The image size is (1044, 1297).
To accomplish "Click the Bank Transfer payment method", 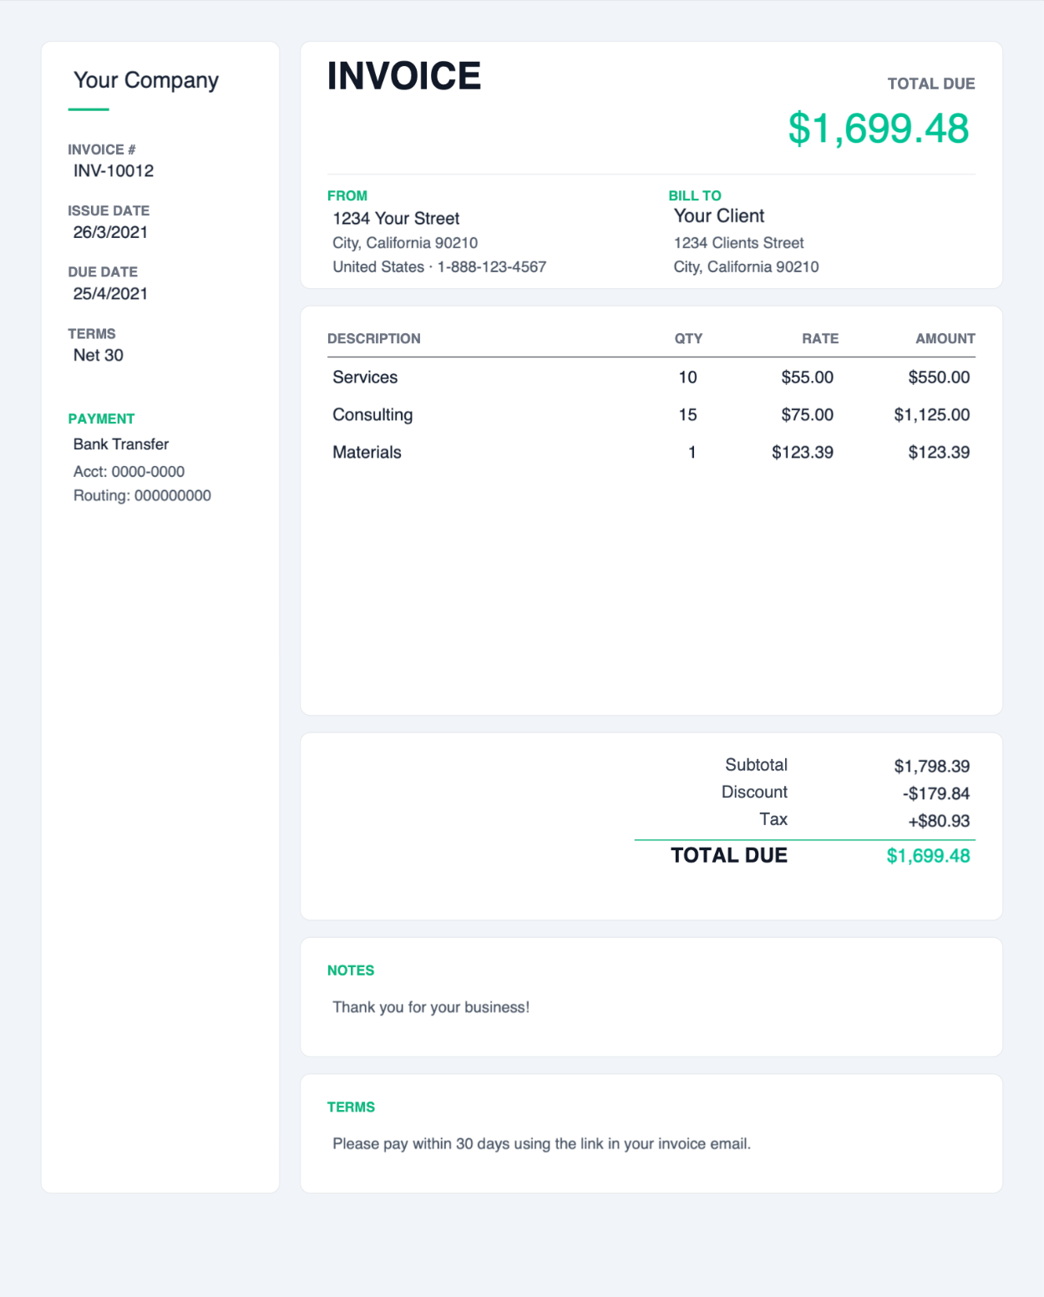I will coord(121,444).
